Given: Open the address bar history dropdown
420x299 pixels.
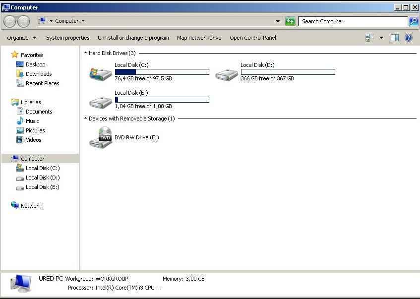Looking at the screenshot, I should point(278,21).
